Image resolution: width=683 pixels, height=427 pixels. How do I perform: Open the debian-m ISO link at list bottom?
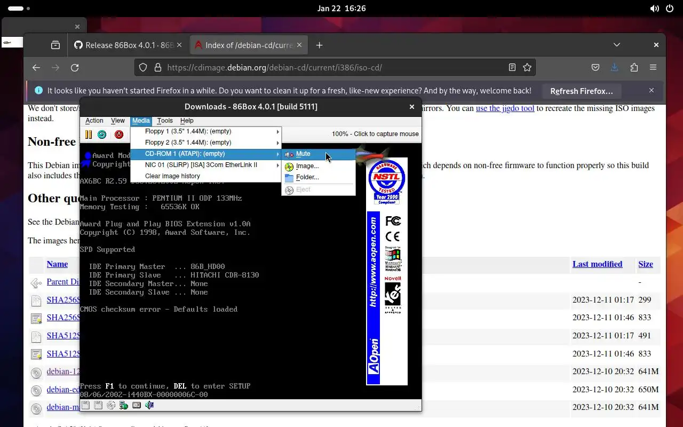(x=63, y=407)
